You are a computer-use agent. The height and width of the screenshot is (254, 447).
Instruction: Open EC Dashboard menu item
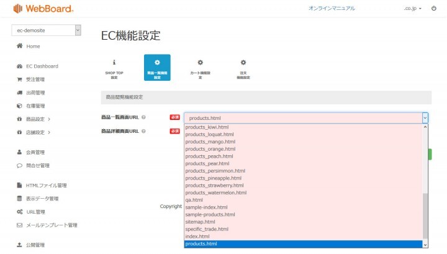pos(42,66)
